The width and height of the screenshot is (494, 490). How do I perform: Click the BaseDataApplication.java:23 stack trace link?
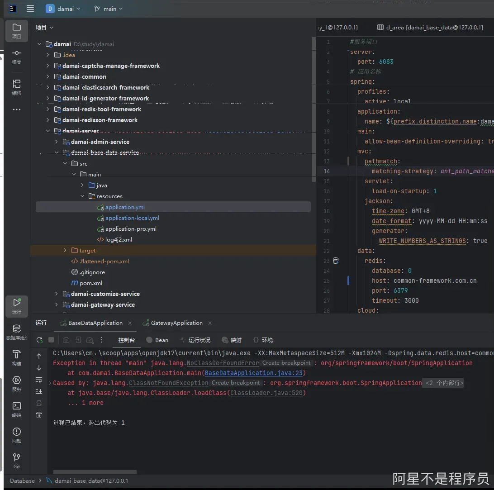pos(255,373)
